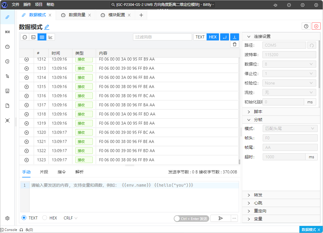Open the settings gear in left sidebar
This screenshot has width=323, height=233.
click(x=7, y=218)
